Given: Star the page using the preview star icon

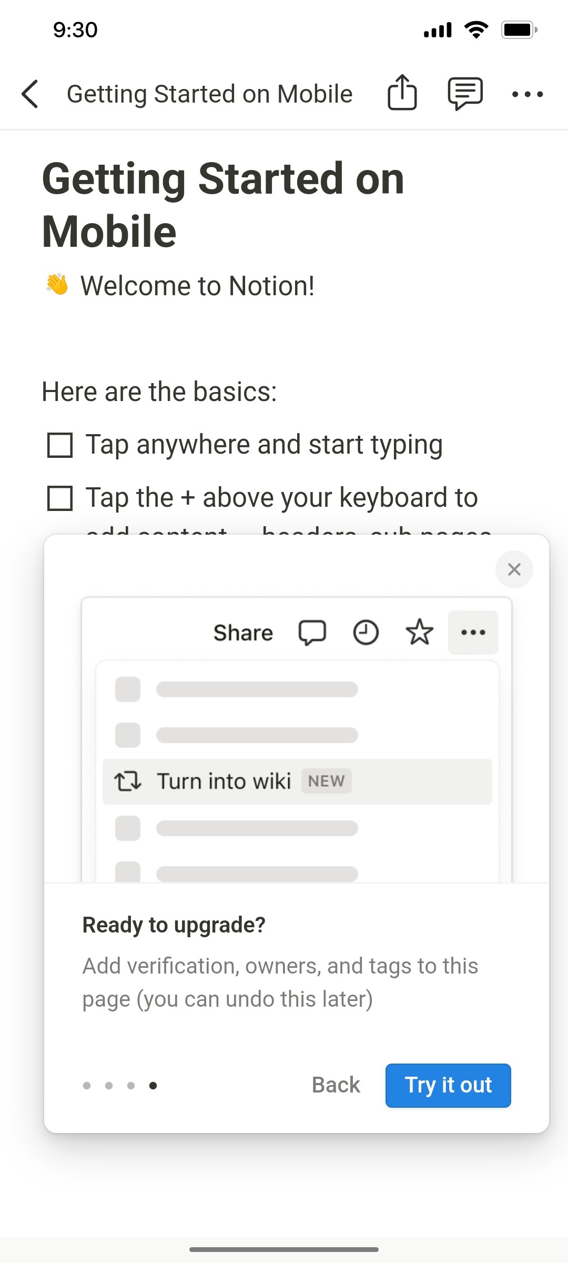Looking at the screenshot, I should (x=419, y=633).
